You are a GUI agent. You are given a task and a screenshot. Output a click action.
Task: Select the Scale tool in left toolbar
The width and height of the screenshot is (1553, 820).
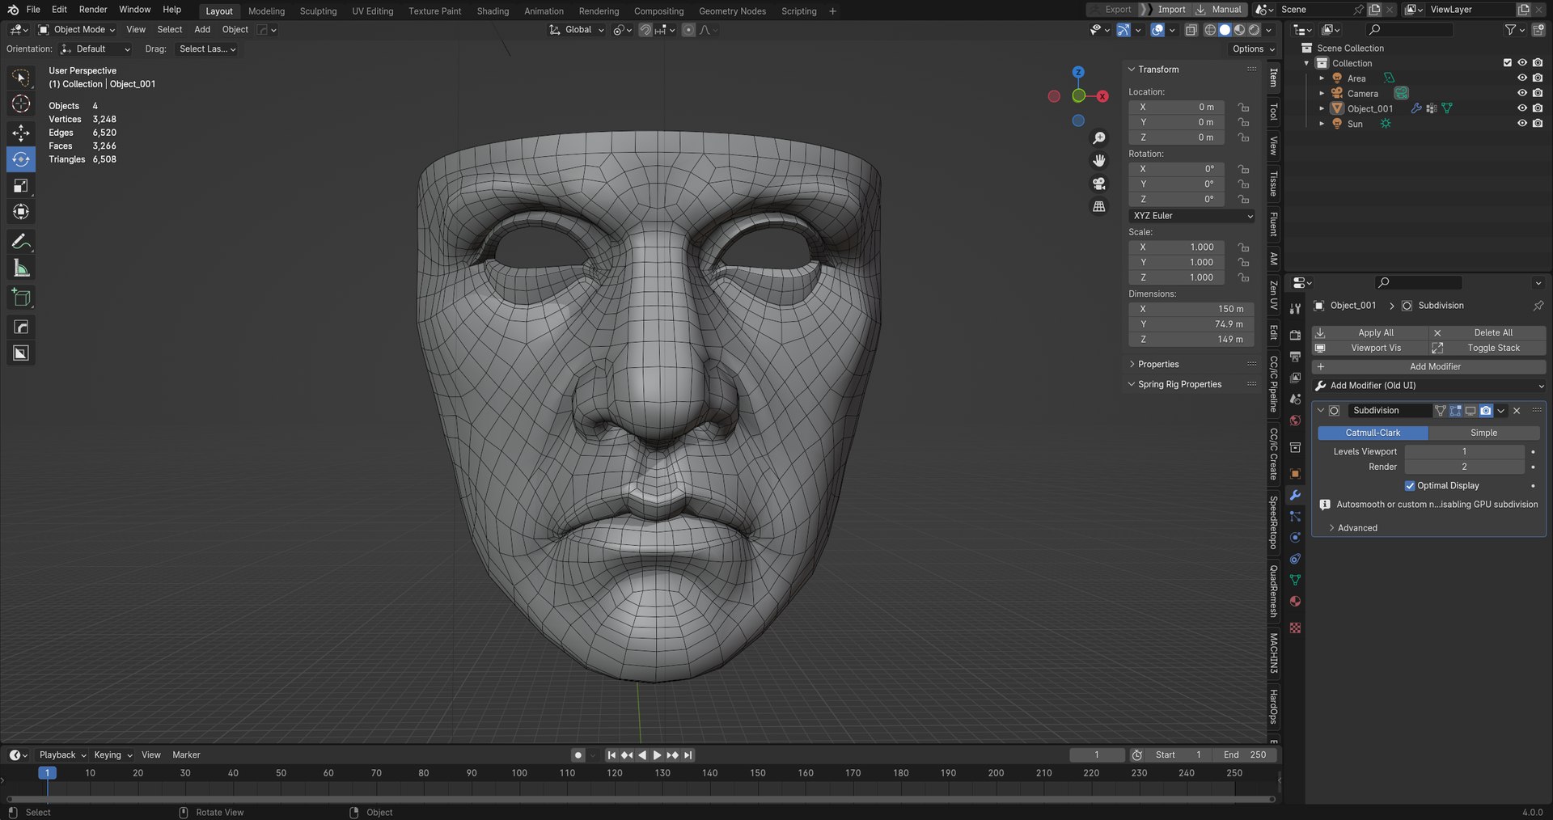click(x=21, y=186)
